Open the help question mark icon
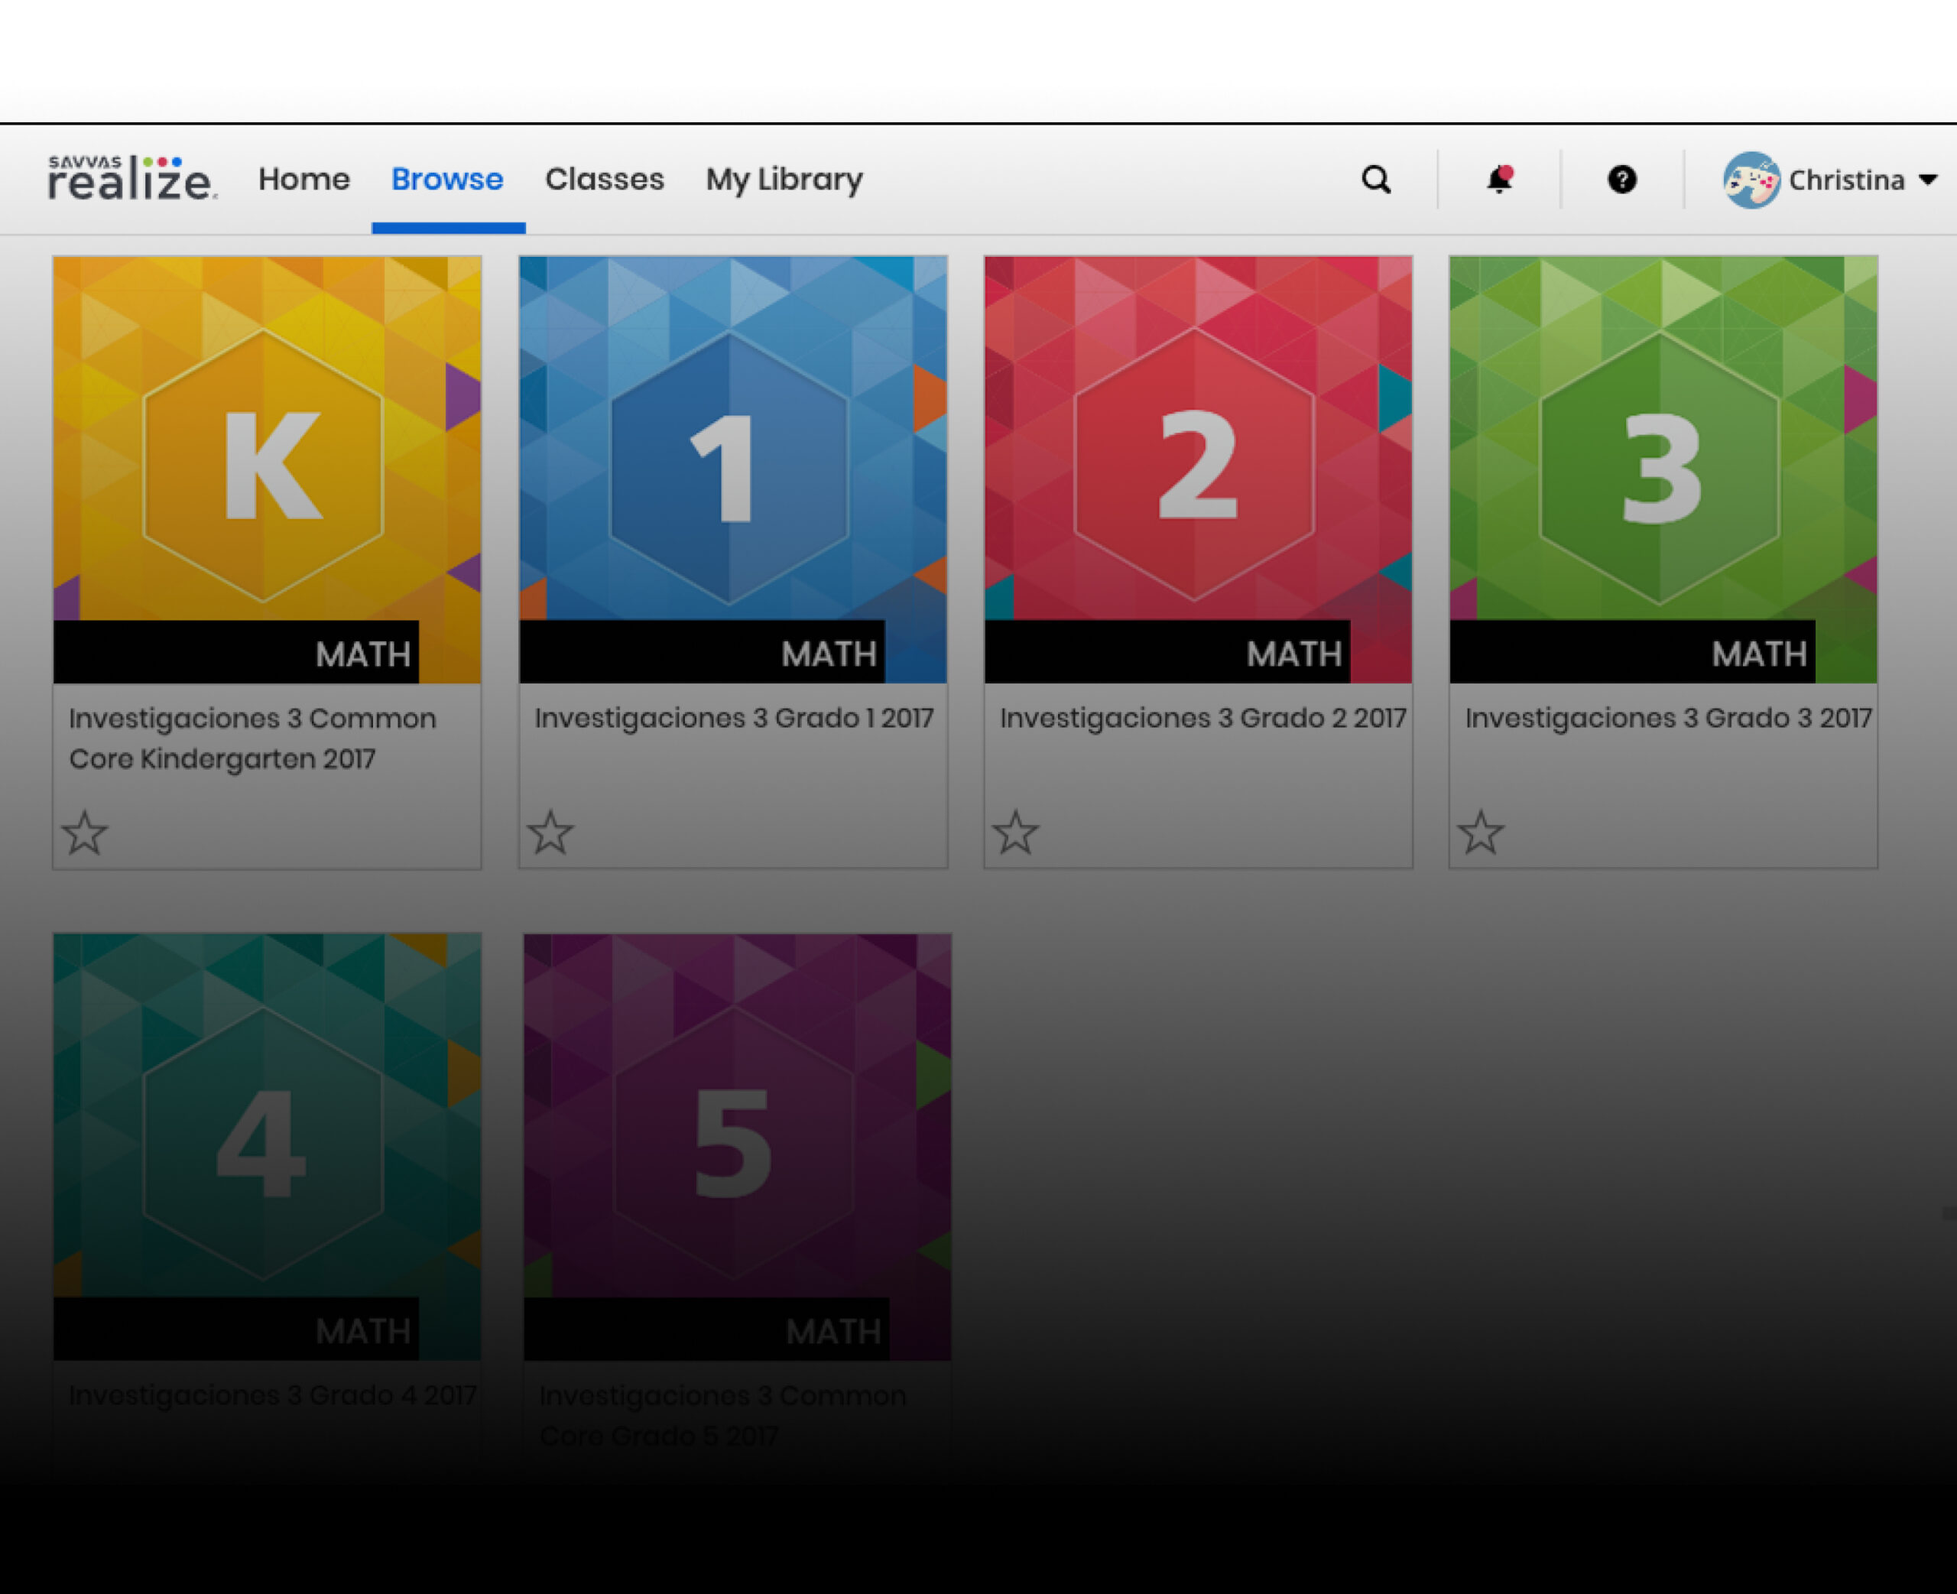 click(x=1622, y=179)
